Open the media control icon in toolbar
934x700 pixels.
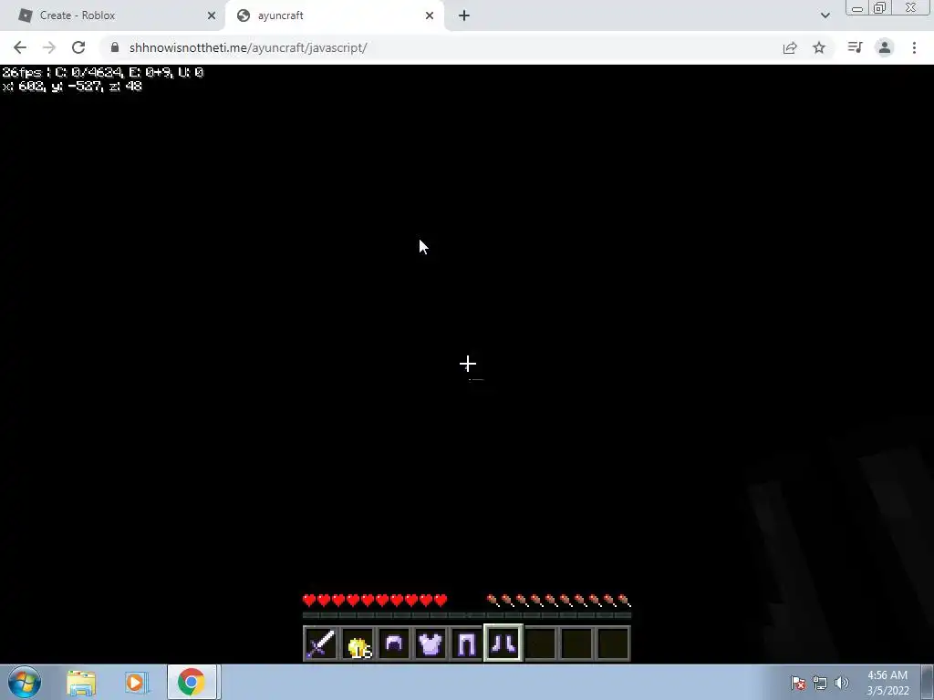click(x=855, y=47)
